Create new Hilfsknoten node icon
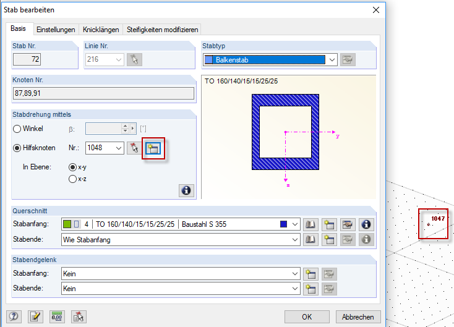The height and width of the screenshot is (327, 454). click(153, 148)
